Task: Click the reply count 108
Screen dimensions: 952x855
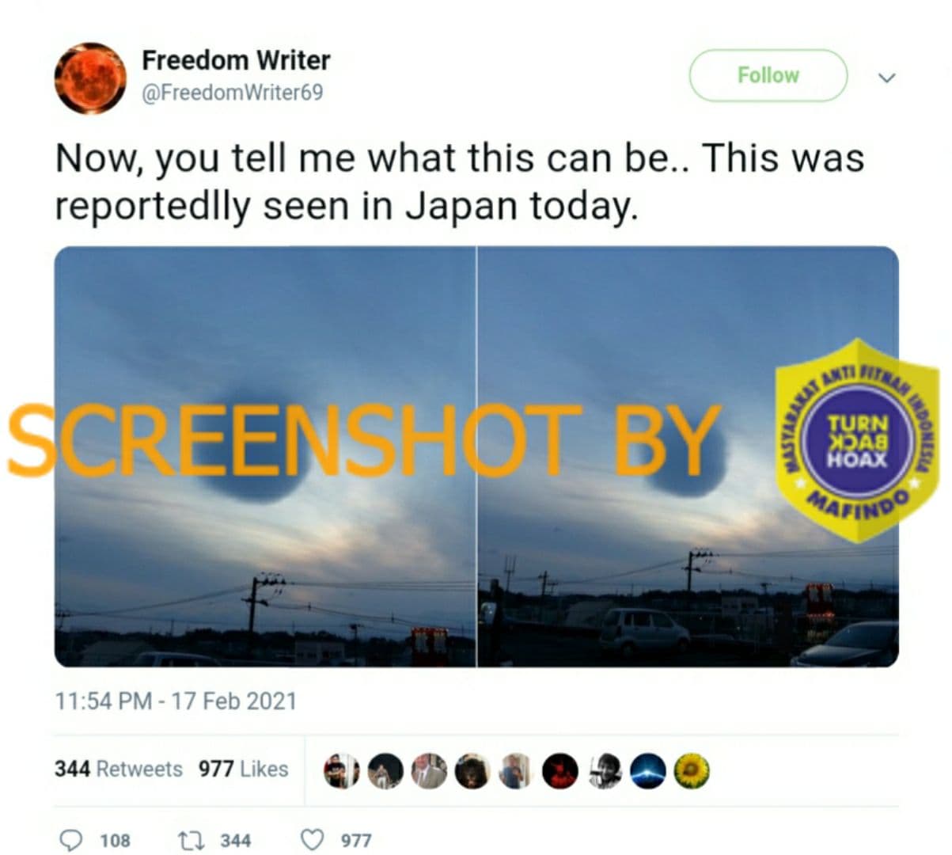Action: 115,840
